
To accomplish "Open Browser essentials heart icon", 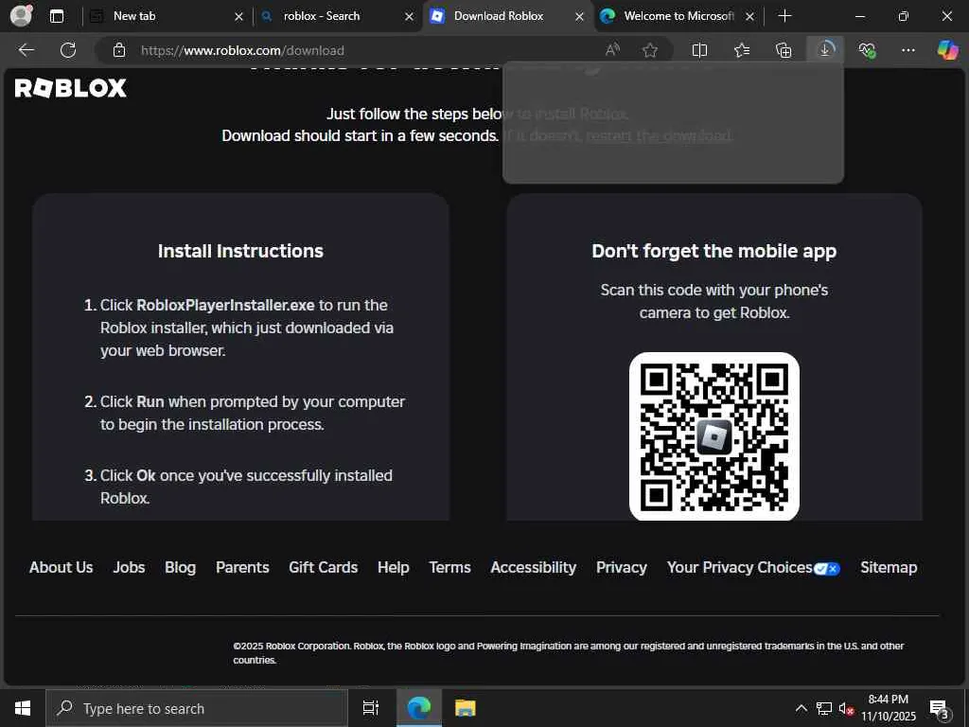I will pyautogui.click(x=867, y=50).
